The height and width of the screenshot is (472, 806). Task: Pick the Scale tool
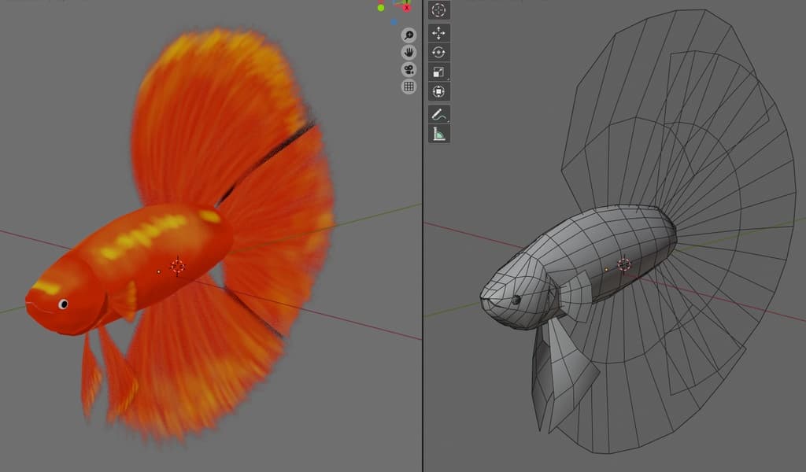438,72
